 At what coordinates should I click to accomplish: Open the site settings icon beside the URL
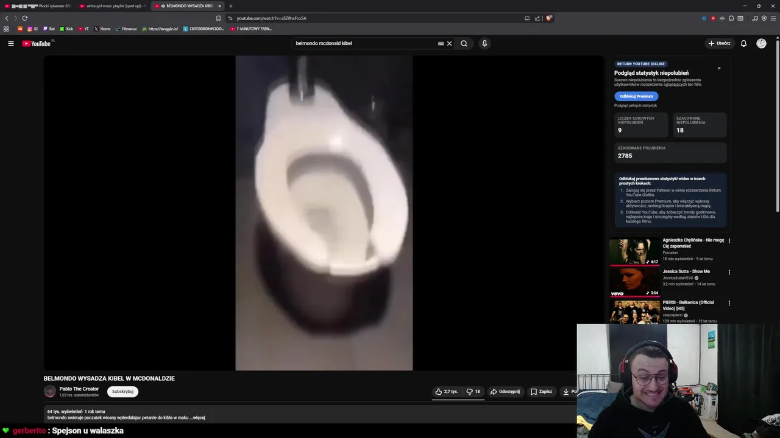pos(230,18)
